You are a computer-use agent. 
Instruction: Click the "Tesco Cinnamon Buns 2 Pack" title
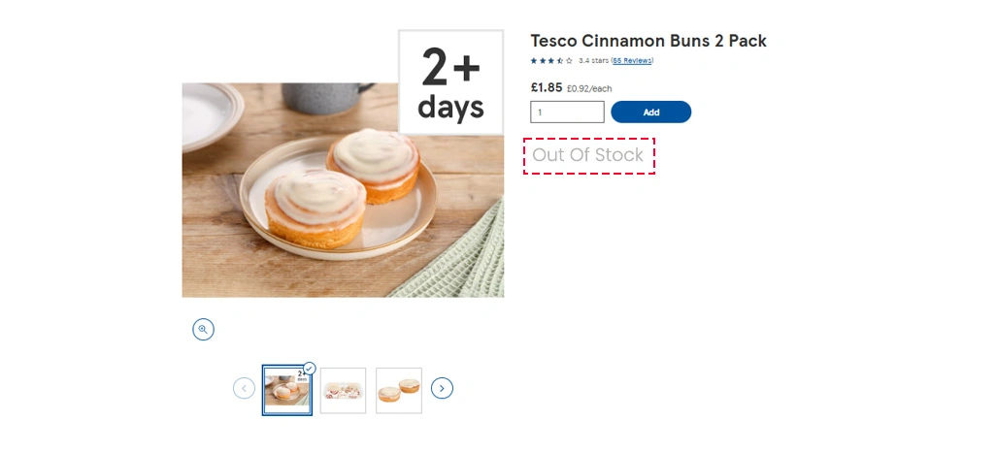[x=648, y=41]
